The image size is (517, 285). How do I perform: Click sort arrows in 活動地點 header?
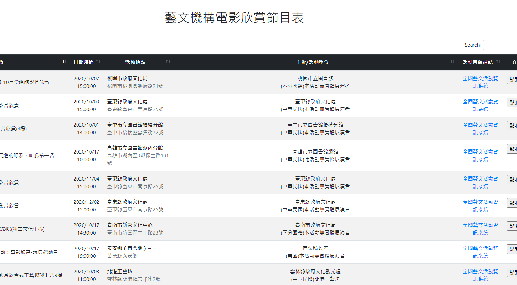point(168,62)
